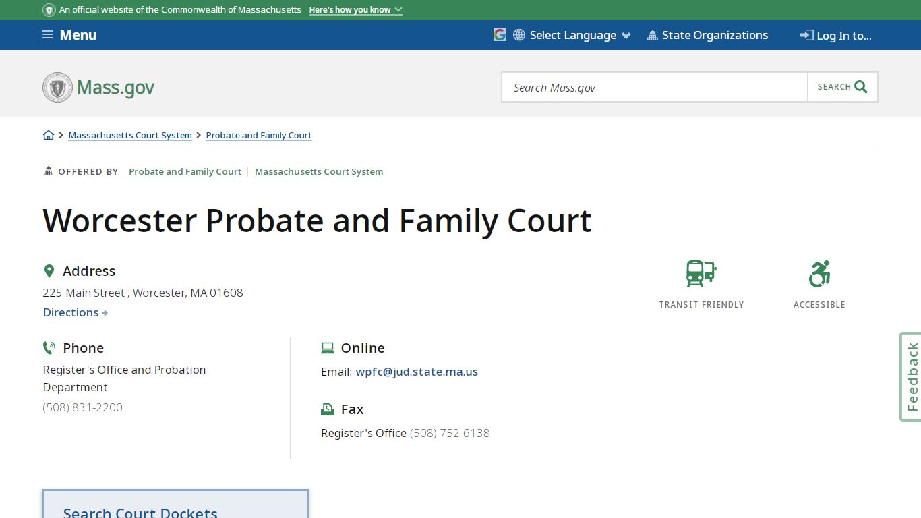Expand "Here's how you know" disclosure
The height and width of the screenshot is (518, 921).
coord(355,10)
